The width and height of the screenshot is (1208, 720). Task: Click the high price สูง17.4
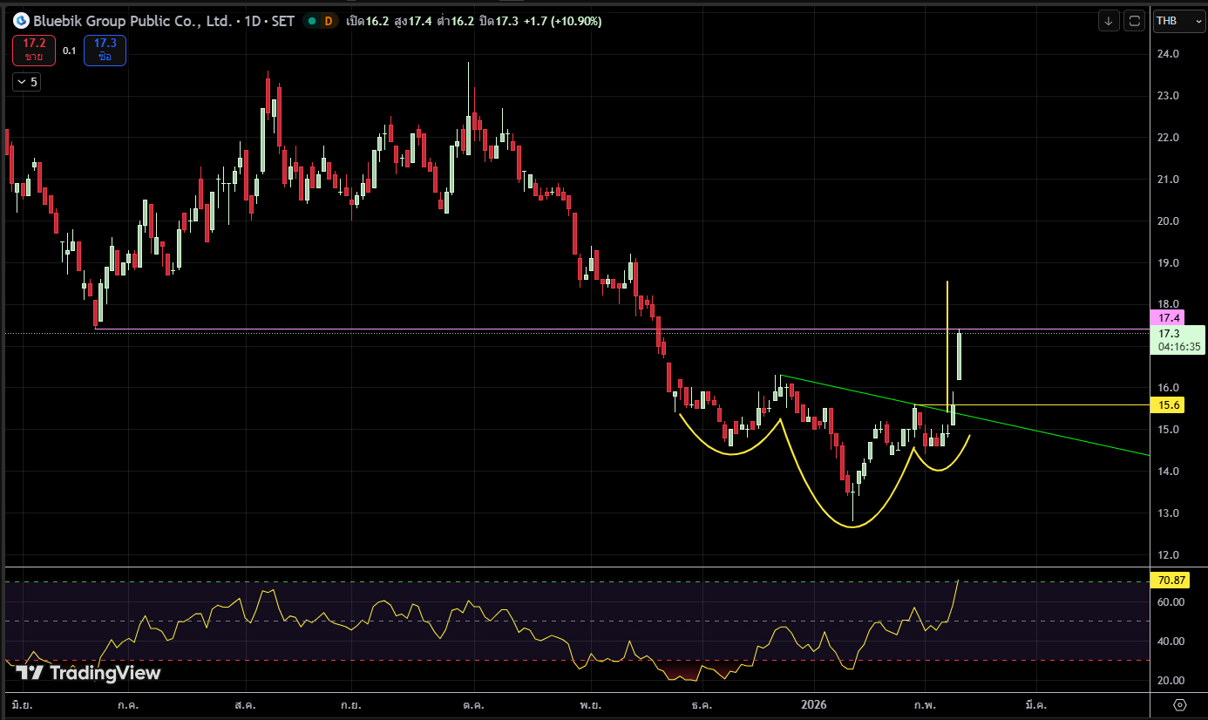[414, 21]
